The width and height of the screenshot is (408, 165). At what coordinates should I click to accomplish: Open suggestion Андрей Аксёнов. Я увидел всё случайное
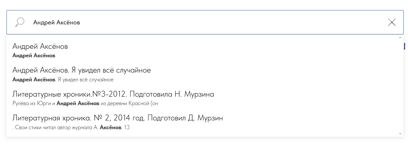(x=81, y=70)
